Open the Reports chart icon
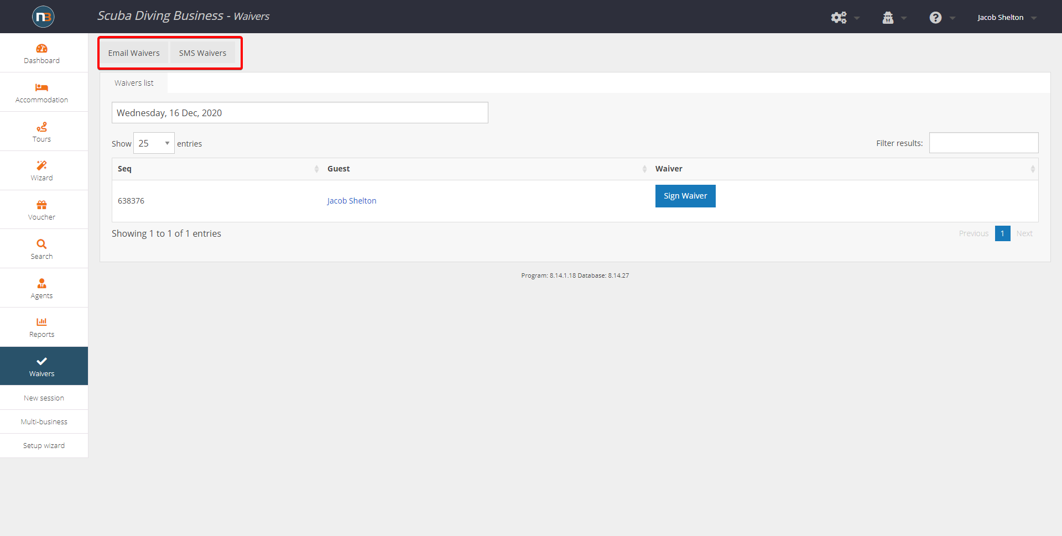The width and height of the screenshot is (1062, 536). point(41,322)
